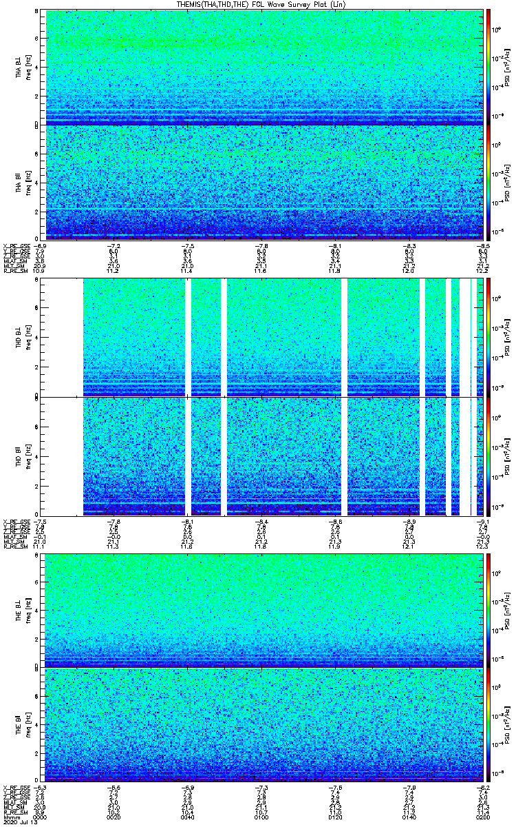Viewport: 516px width, 827px height.
Task: Click the '-9.1' last X_RE_GSE value under THD
Action: click(x=482, y=521)
